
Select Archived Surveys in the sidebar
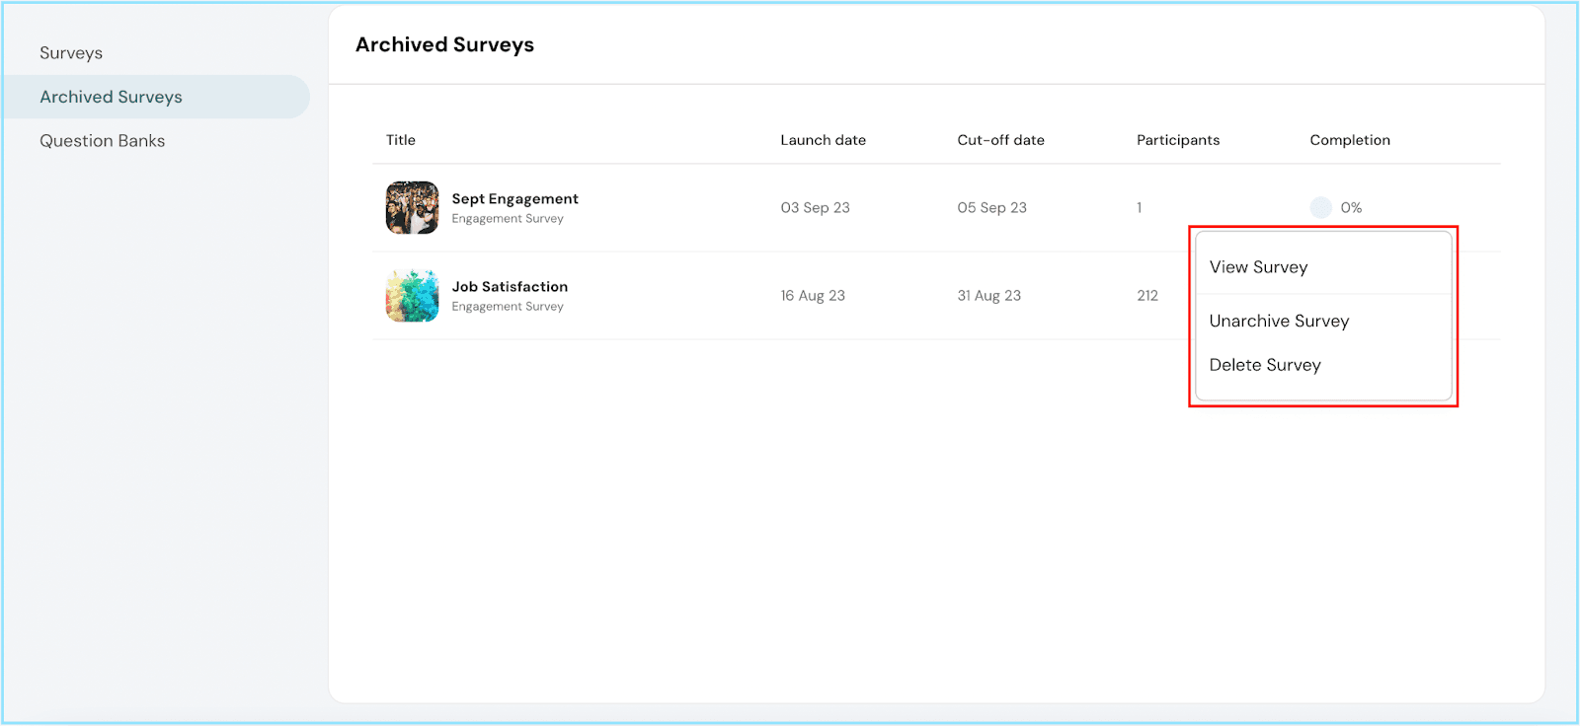pyautogui.click(x=111, y=97)
